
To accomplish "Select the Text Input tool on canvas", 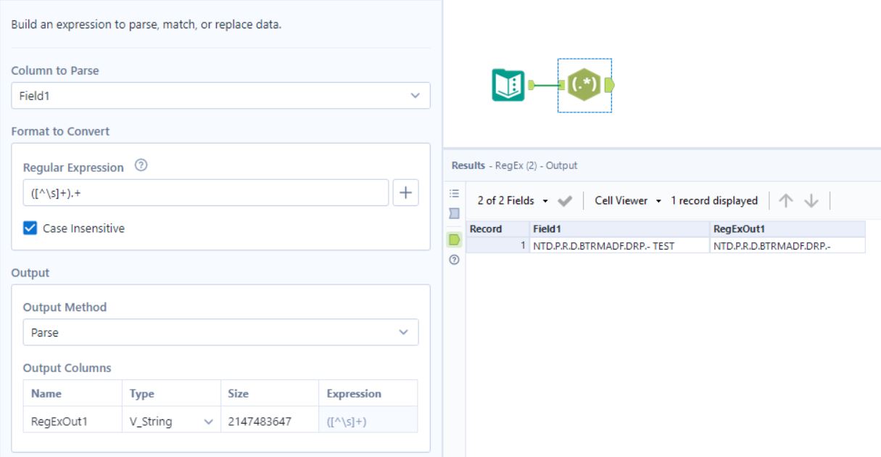I will [505, 86].
